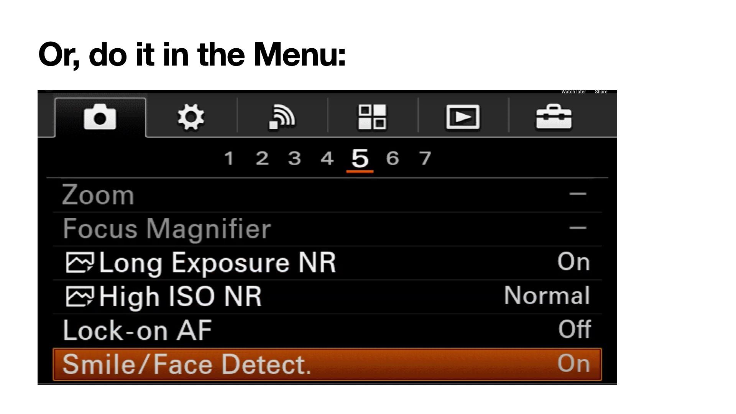Screen dimensions: 736x414
Task: Toggle Lock-on AF Off value
Action: tap(574, 330)
